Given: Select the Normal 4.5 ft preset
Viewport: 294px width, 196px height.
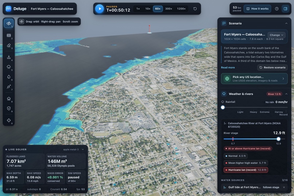Looking at the screenshot, I should click(236, 156).
